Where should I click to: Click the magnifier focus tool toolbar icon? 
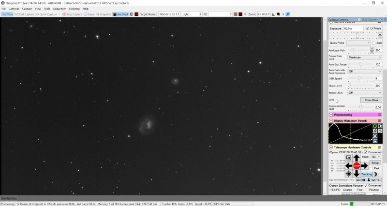tap(279, 15)
